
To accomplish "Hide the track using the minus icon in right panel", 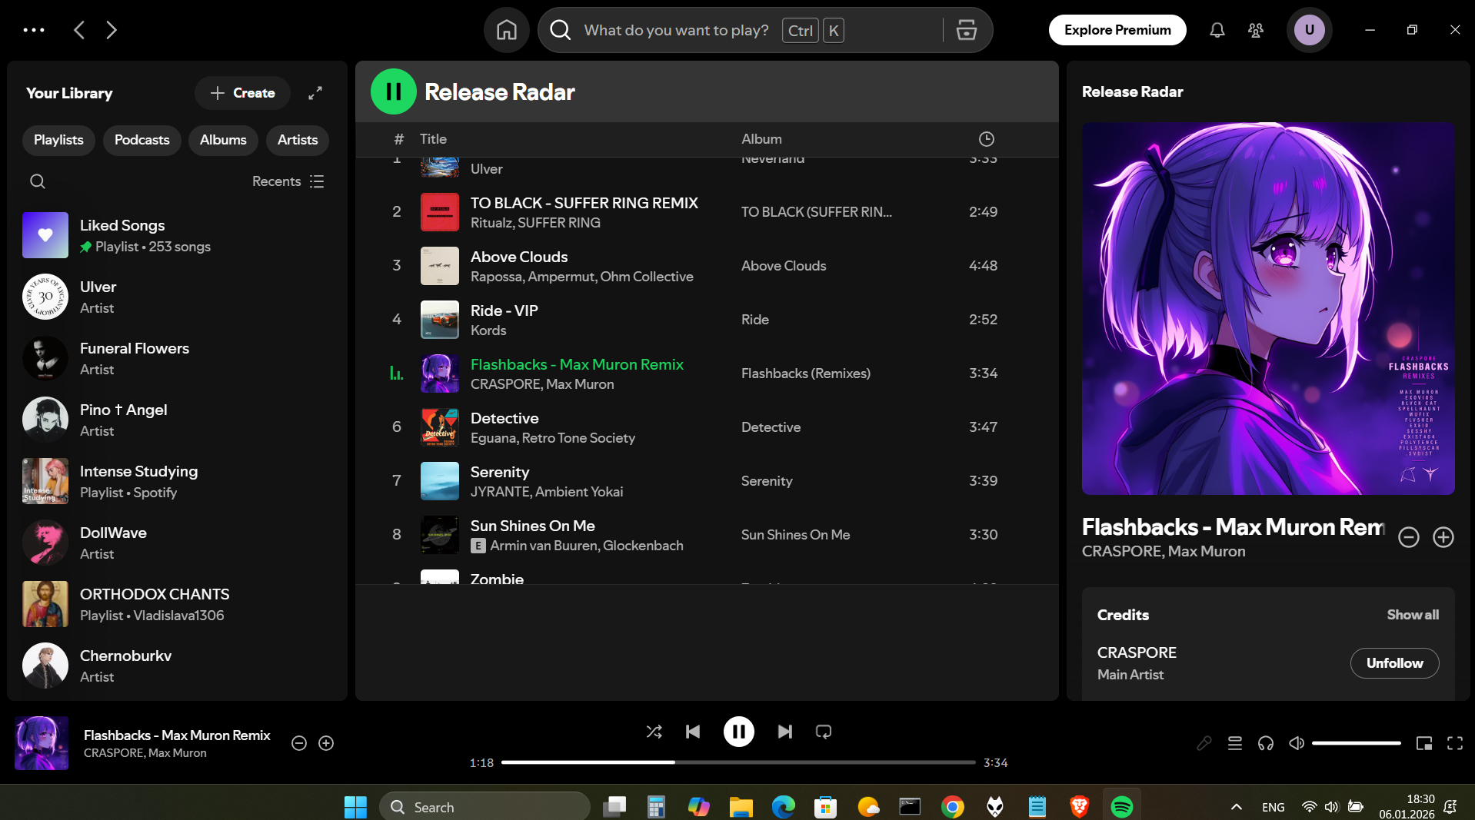I will (x=1409, y=537).
